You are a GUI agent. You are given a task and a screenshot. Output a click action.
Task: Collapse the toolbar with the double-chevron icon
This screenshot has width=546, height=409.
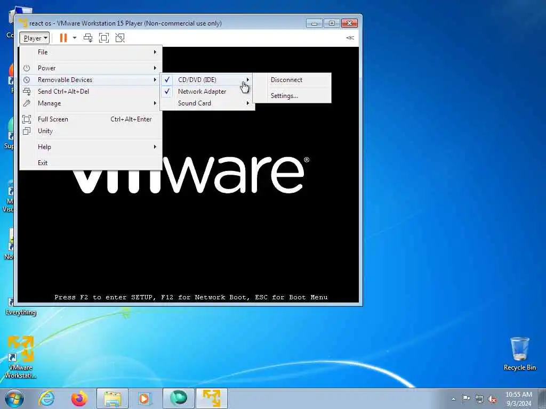[x=350, y=38]
